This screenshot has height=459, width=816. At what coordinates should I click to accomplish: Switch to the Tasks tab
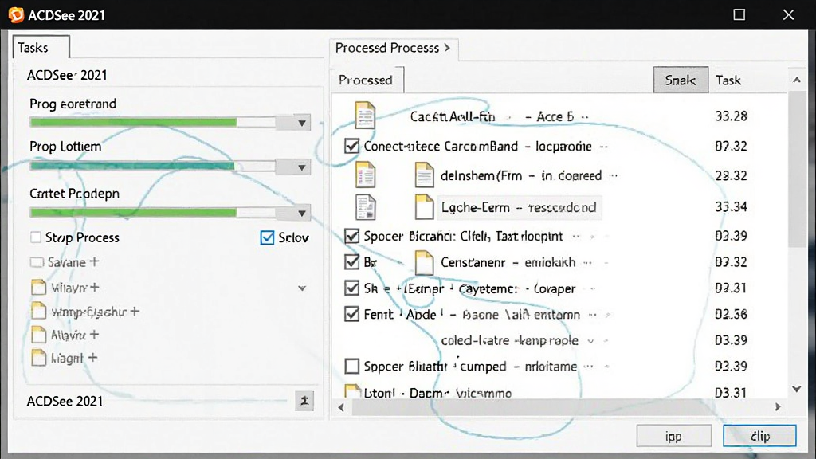click(41, 47)
